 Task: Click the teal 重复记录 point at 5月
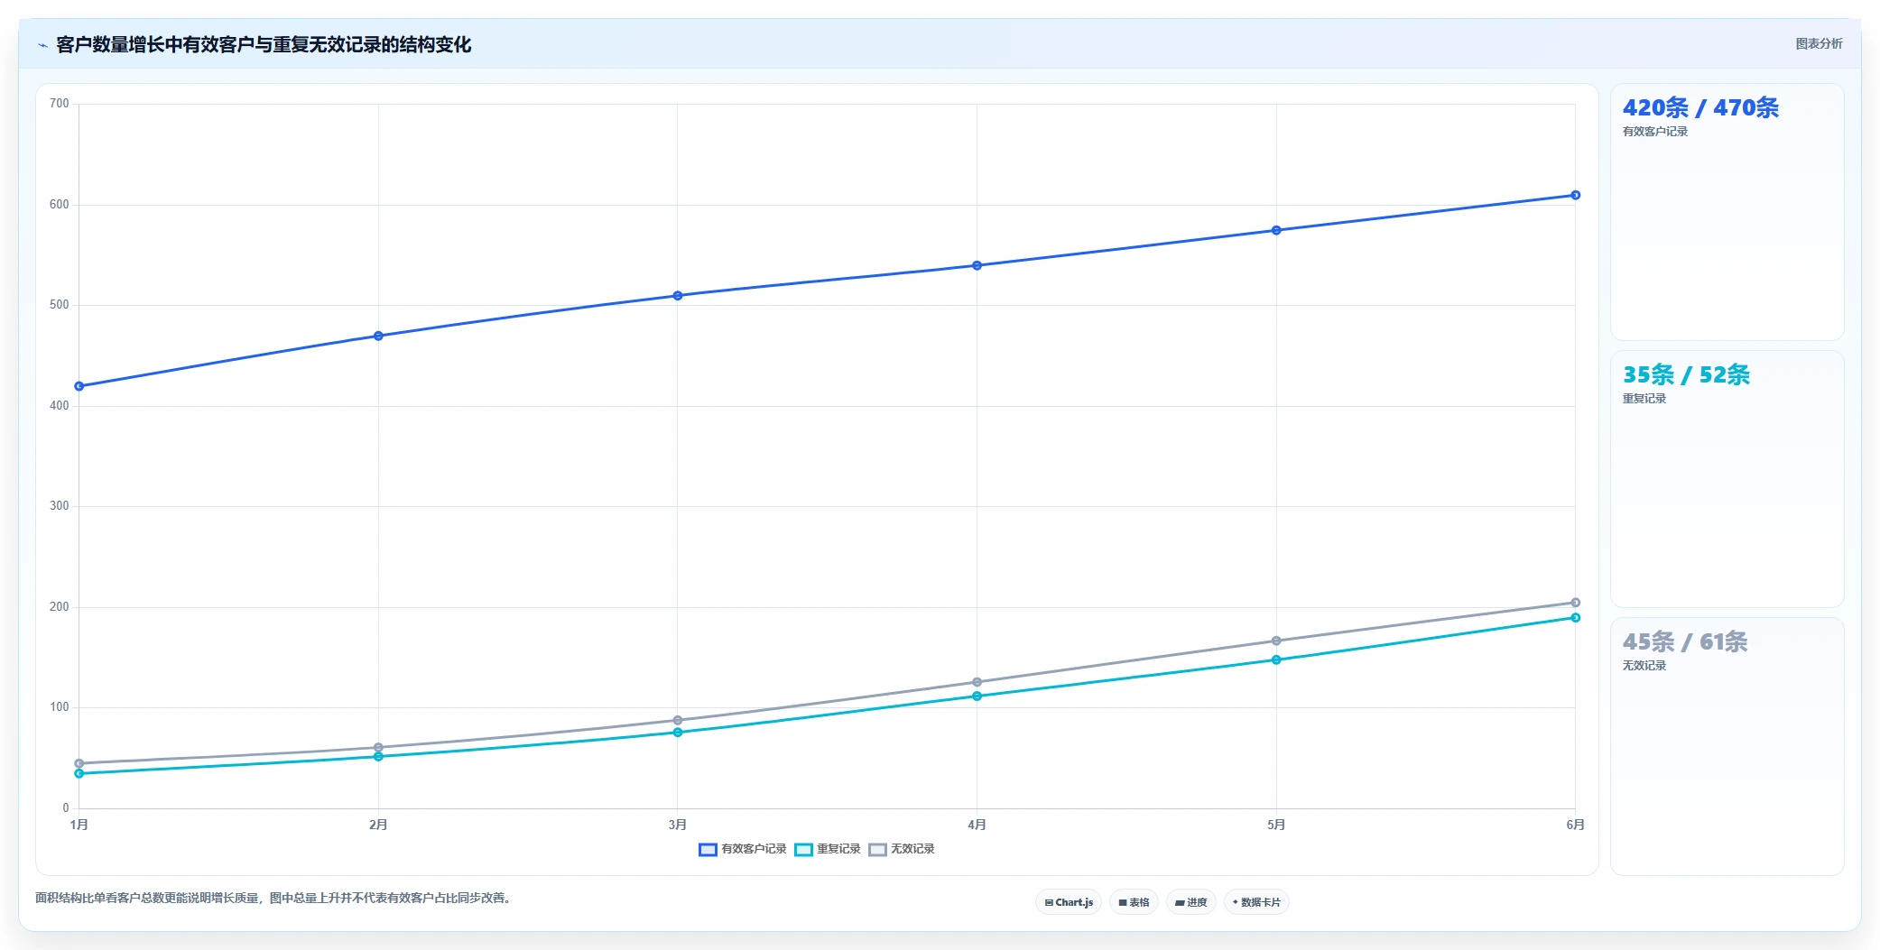pos(1276,659)
